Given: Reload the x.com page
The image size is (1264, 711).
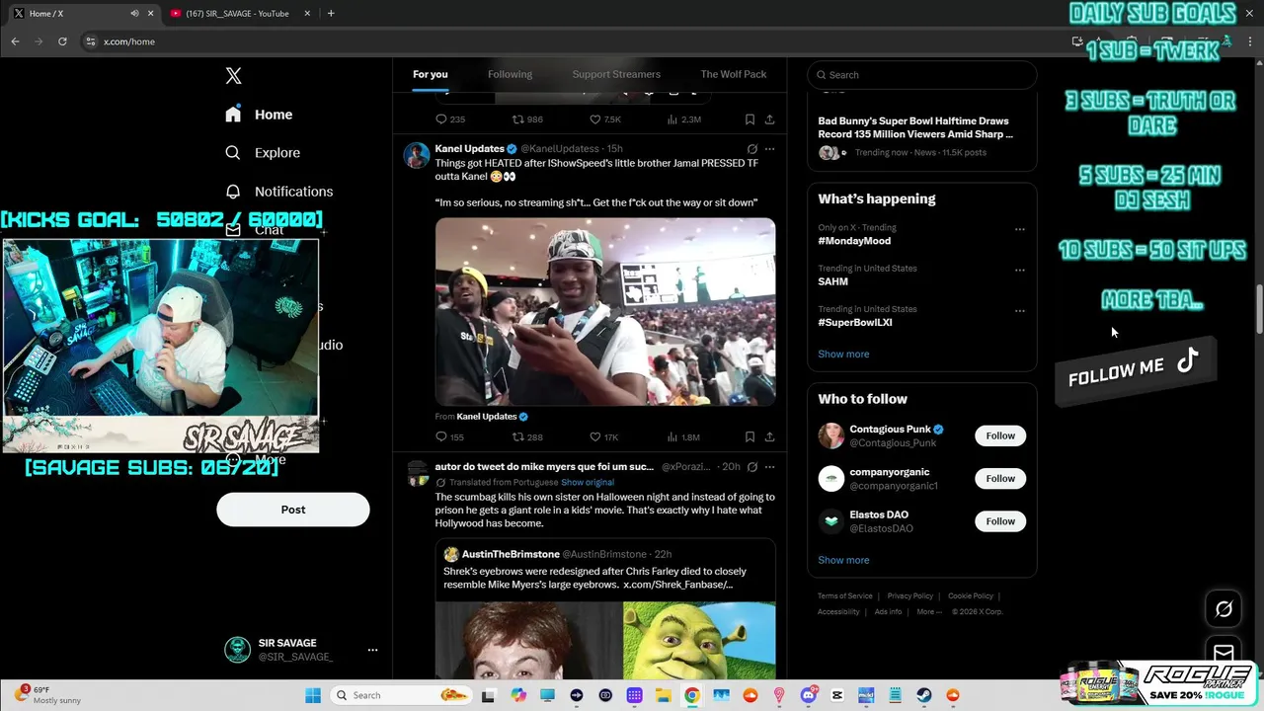Looking at the screenshot, I should [62, 41].
